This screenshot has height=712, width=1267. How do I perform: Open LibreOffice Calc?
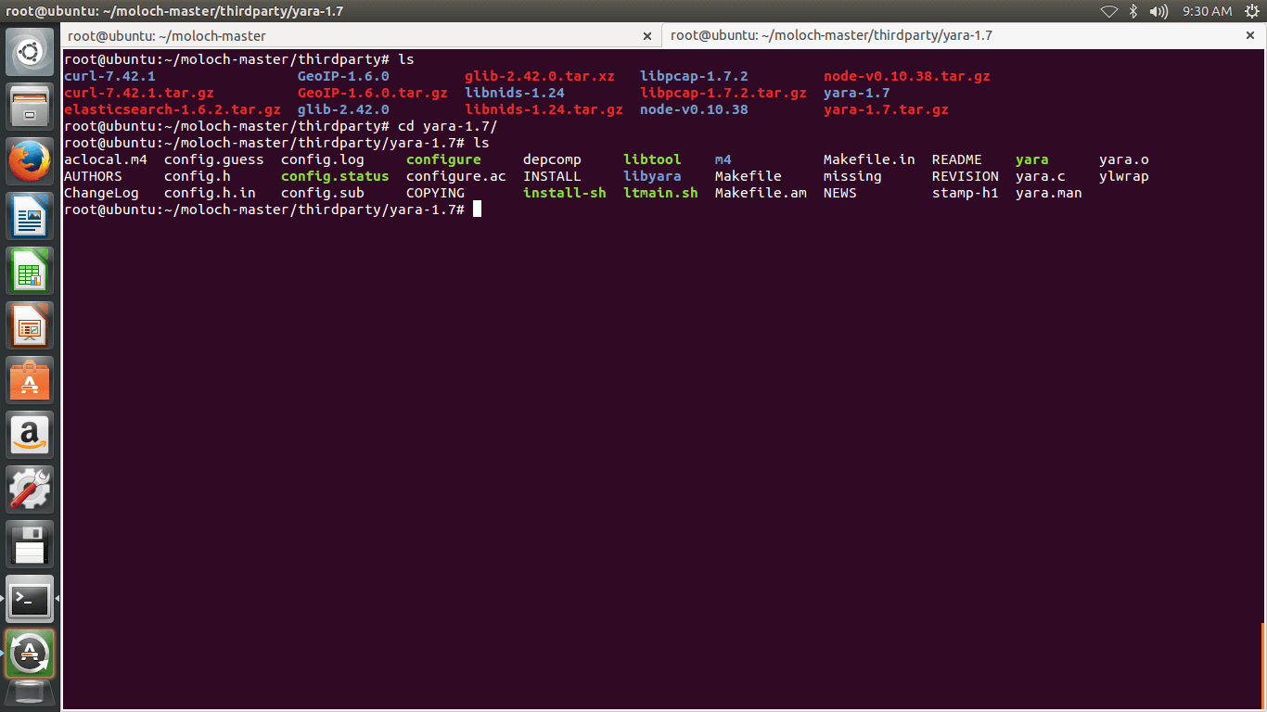pos(30,270)
